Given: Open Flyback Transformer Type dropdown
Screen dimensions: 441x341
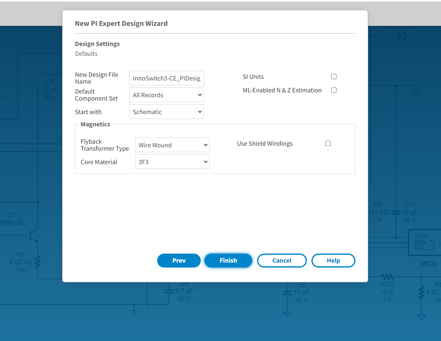Looking at the screenshot, I should [172, 145].
